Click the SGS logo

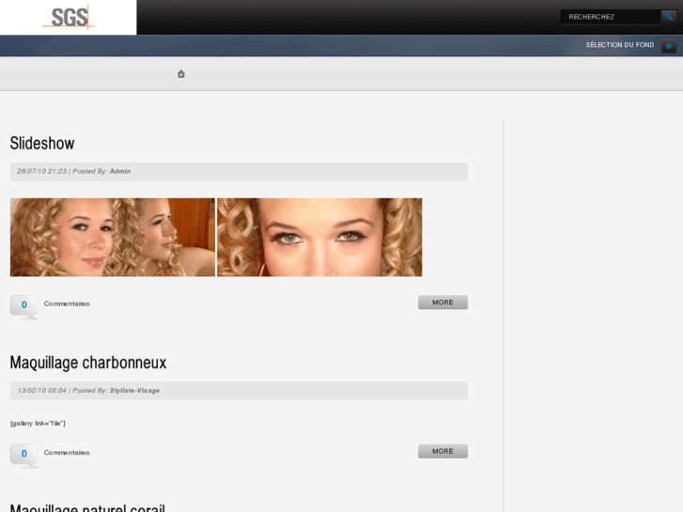click(x=69, y=18)
